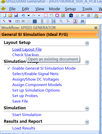This screenshot has height=134, width=102.
Task: Click the Save File link
Action: (20, 101)
